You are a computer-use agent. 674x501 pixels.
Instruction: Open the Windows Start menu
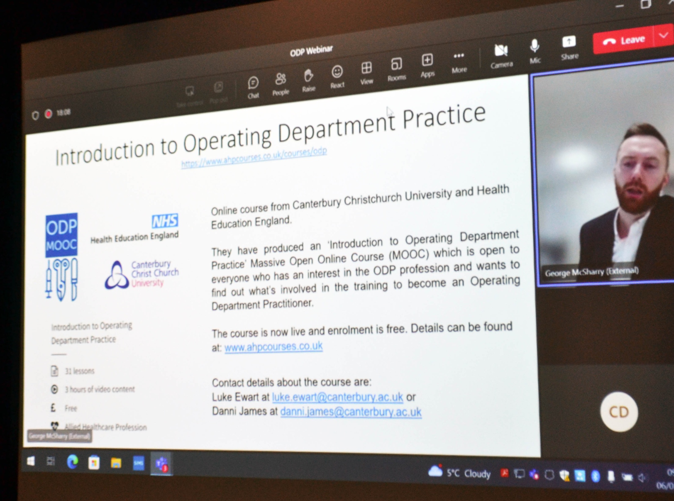tap(31, 461)
